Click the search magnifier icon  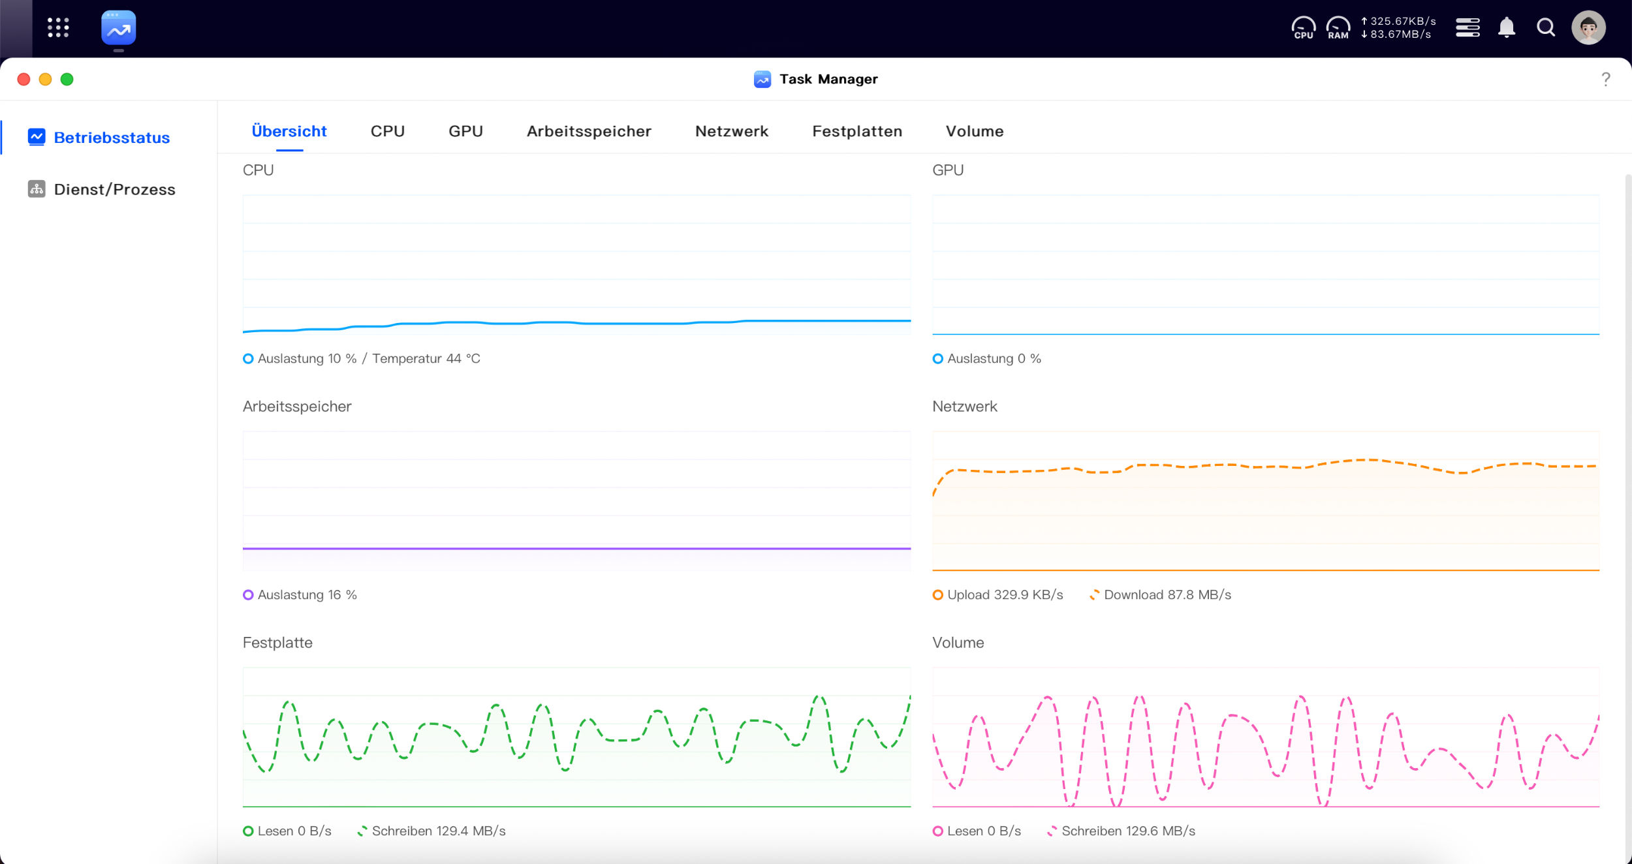click(1546, 27)
